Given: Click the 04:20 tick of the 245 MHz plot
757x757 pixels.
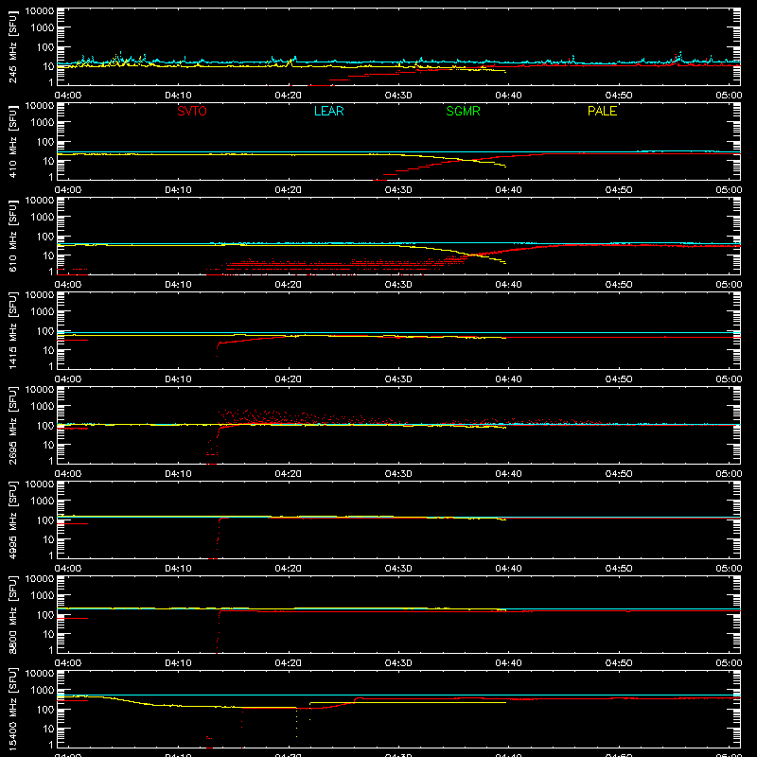Looking at the screenshot, I should tap(289, 96).
